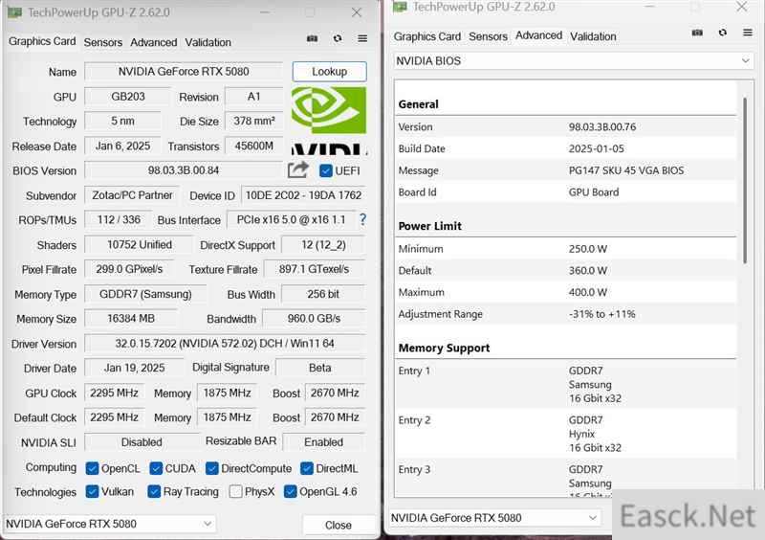The image size is (765, 540).
Task: Click the Driver Version field
Action: pos(225,344)
